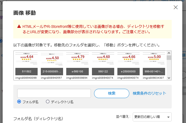
Task: Select the 4.79 rating image thumbnail
Action: pos(77,59)
